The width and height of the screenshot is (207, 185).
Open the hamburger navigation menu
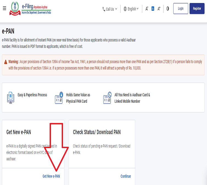tap(4, 8)
